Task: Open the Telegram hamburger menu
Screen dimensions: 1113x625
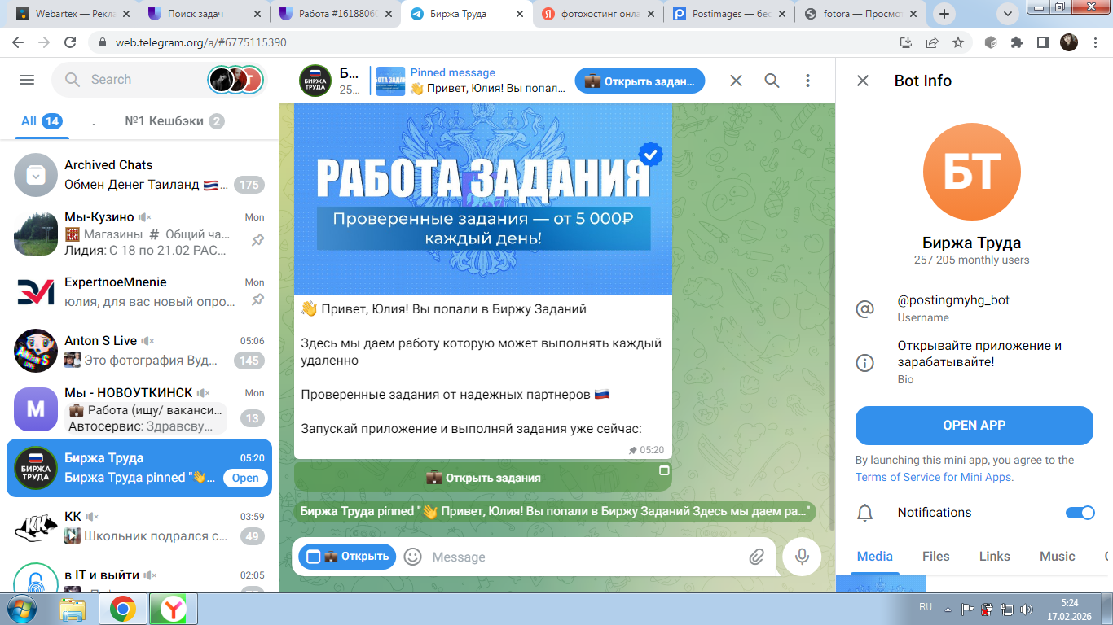Action: point(27,80)
